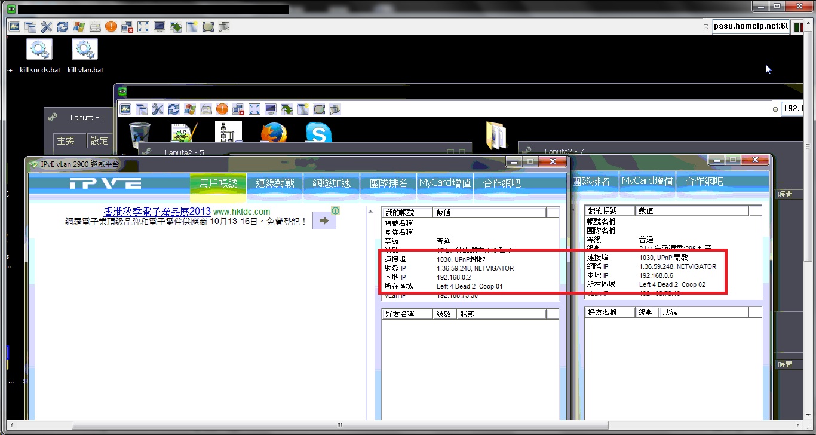The width and height of the screenshot is (816, 435).
Task: Open status monitor icon in outer VNC toolbar
Action: 14,27
